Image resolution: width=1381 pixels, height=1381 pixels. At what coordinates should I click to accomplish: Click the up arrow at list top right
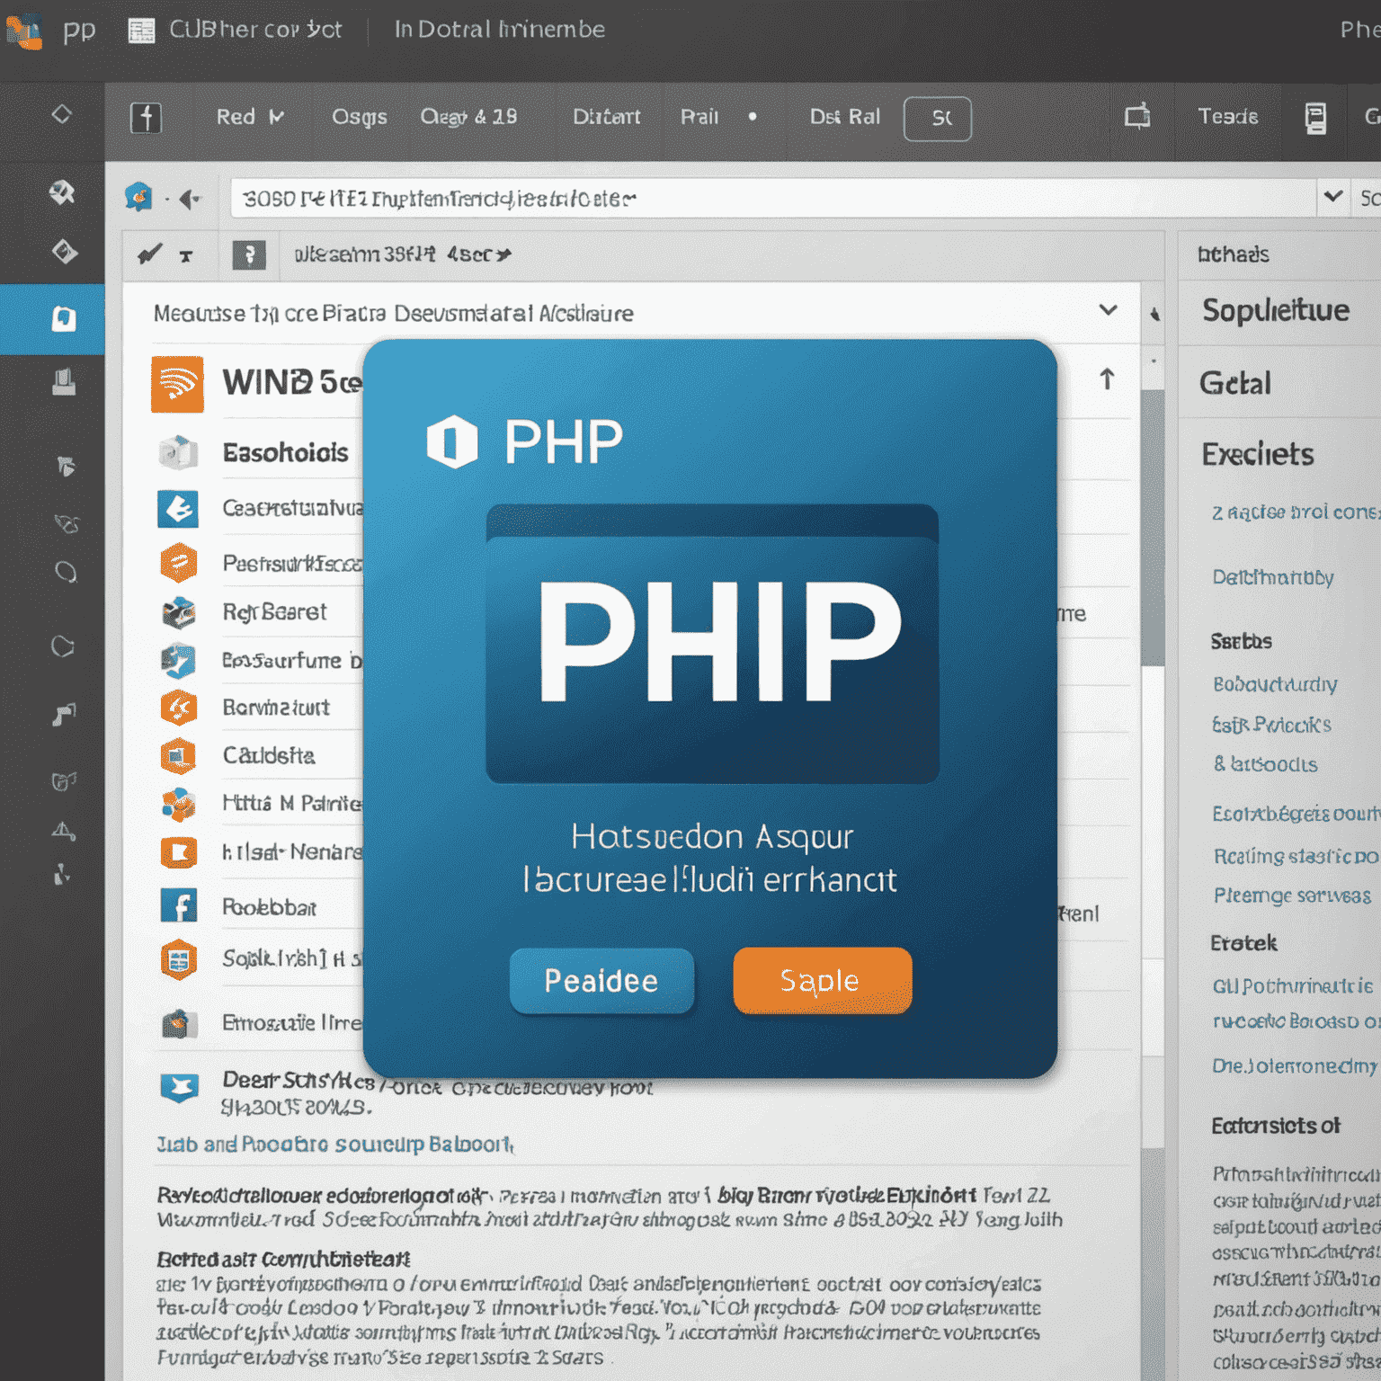point(1107,379)
